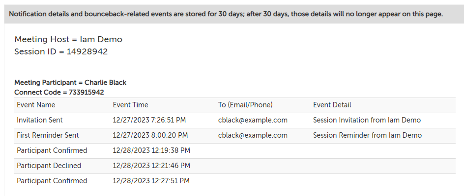464x196 pixels.
Task: Click the 12:21:46 PM declined timestamp
Action: pos(151,166)
